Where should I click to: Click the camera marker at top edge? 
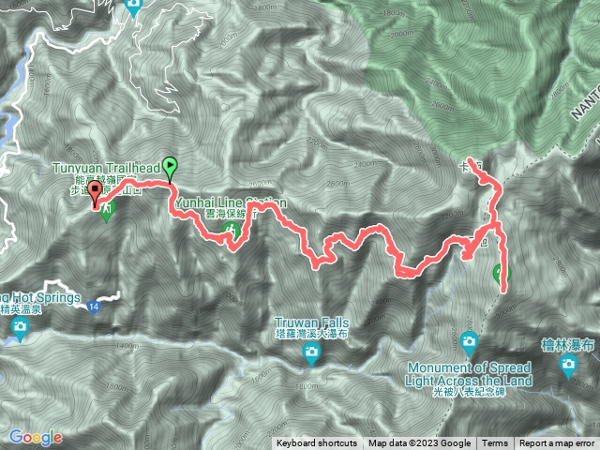point(133,7)
